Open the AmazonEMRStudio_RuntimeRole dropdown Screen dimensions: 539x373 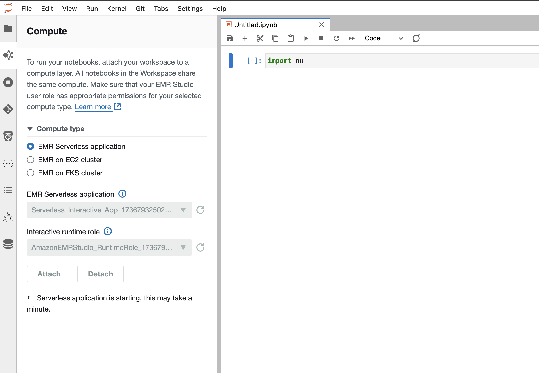[x=109, y=247]
